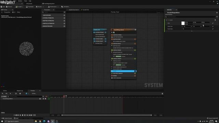Toggle the Scale Sprite Size module checkbox
Screen dimensions: 219x123
click(135, 69)
